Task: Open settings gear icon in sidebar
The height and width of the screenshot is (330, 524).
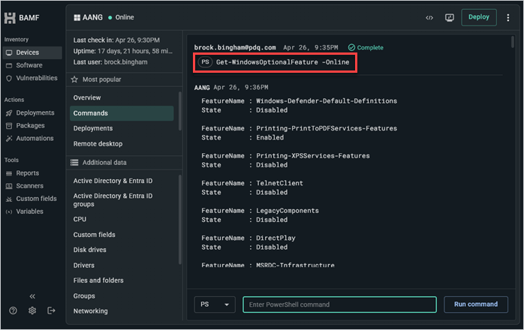Action: (32, 310)
